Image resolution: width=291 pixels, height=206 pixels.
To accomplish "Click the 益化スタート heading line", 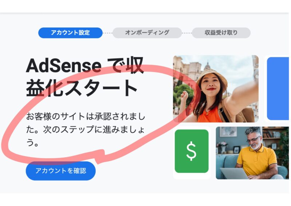I will coord(81,88).
